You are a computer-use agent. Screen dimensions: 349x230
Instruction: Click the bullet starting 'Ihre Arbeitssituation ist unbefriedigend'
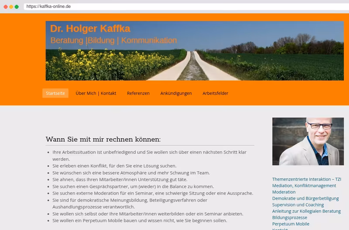pyautogui.click(x=149, y=156)
